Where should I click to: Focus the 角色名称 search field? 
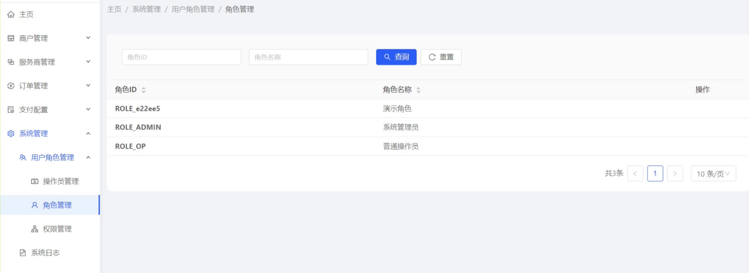(x=309, y=57)
